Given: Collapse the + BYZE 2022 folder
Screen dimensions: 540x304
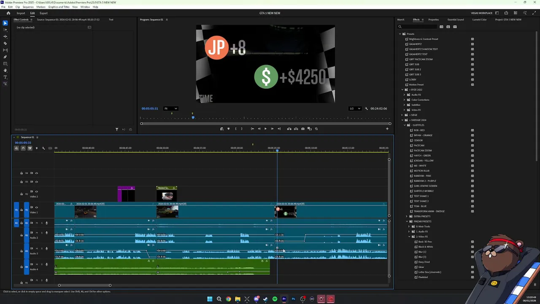Looking at the screenshot, I should coord(402,90).
